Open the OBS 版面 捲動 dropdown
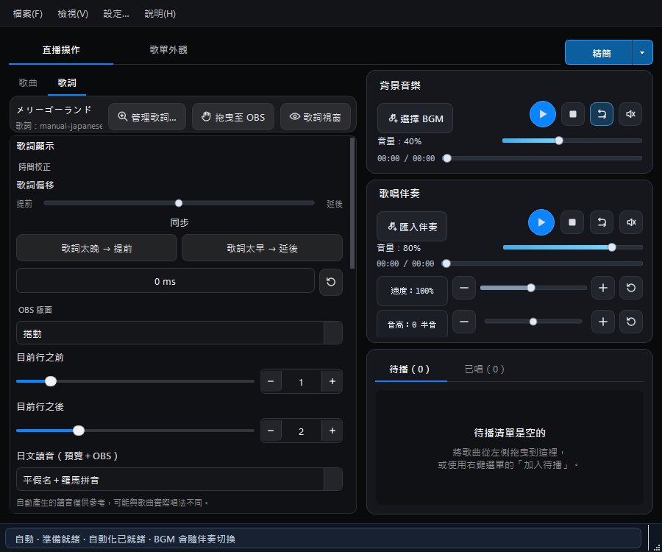 [x=179, y=333]
